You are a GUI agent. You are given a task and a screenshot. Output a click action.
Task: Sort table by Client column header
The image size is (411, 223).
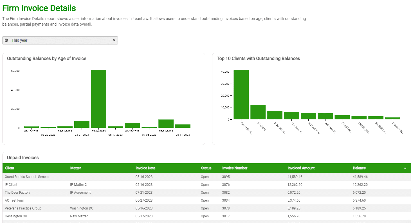[x=10, y=168]
